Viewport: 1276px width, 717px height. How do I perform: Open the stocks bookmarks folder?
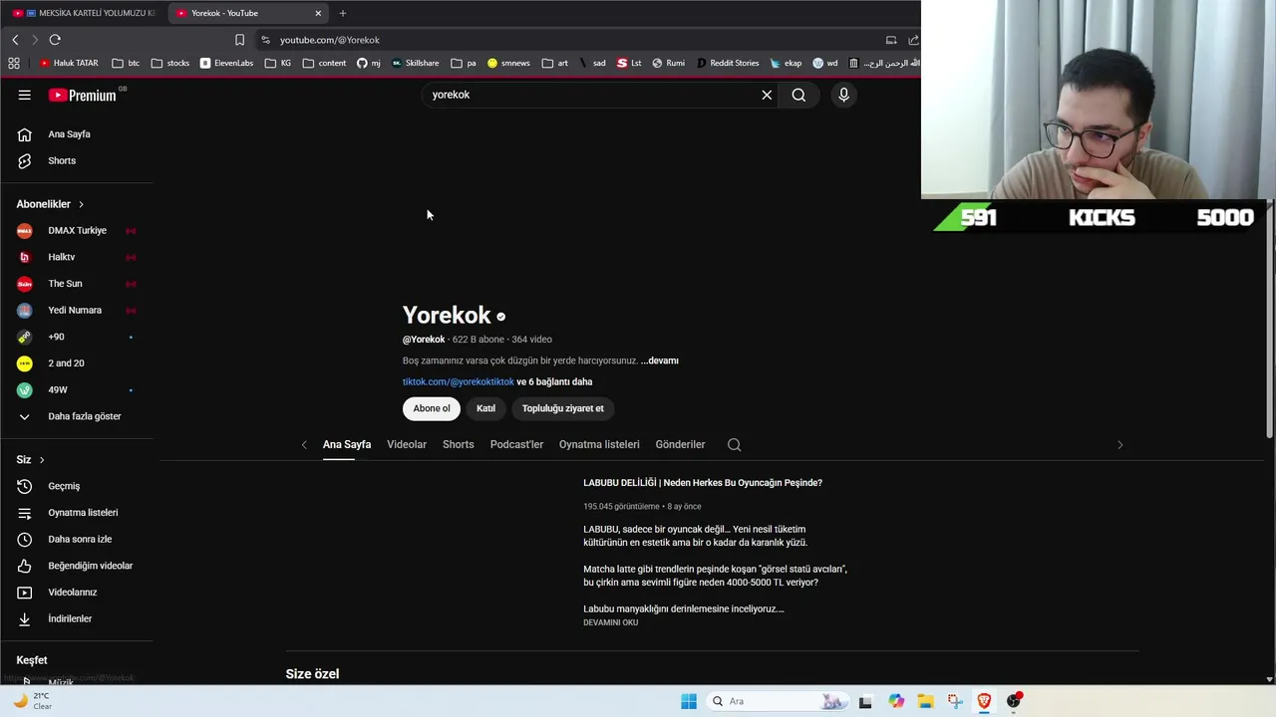(170, 63)
